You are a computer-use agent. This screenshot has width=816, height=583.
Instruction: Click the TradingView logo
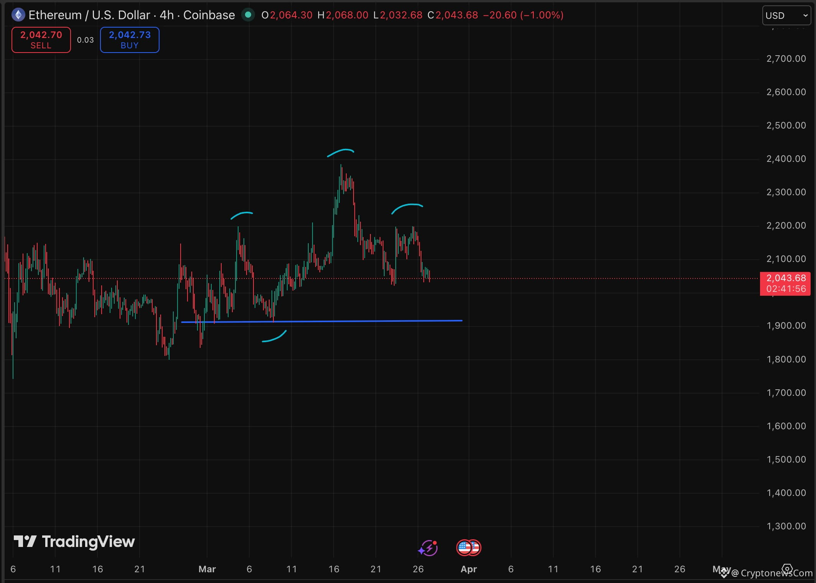point(74,542)
